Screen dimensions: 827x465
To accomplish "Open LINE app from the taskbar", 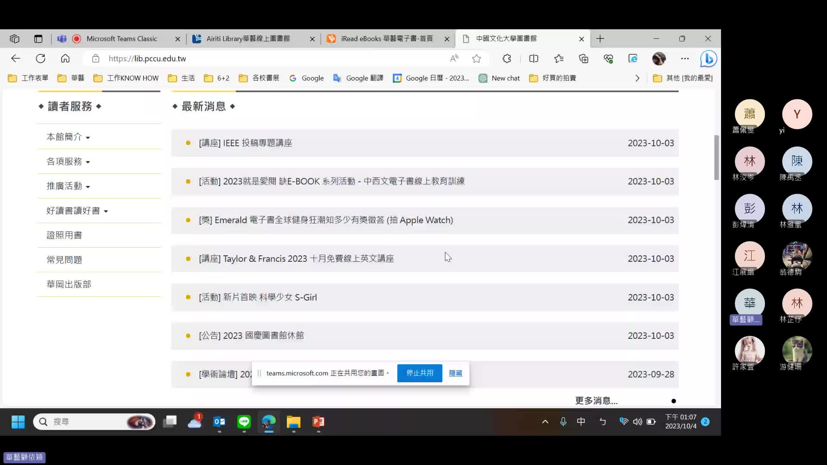I will 244,422.
